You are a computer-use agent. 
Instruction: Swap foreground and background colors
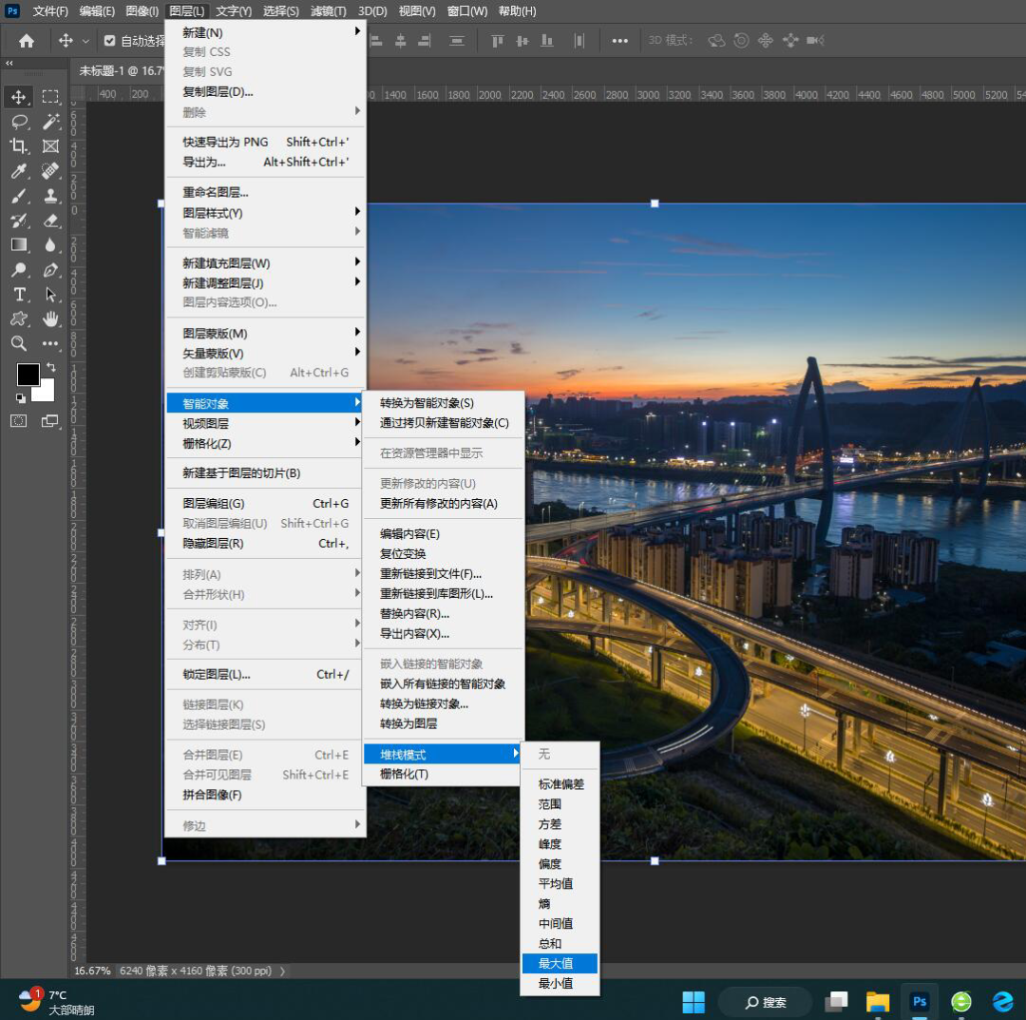(50, 367)
